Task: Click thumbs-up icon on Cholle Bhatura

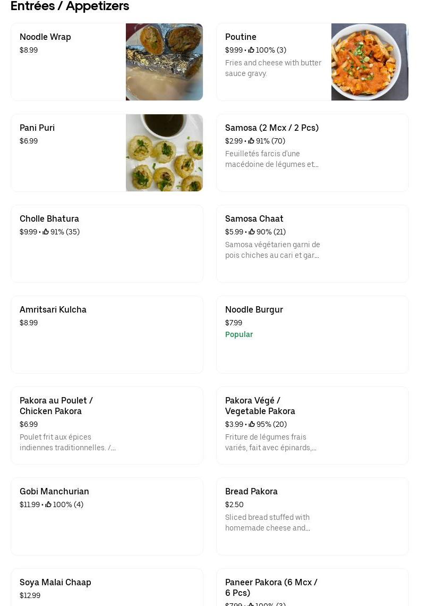Action: (46, 232)
